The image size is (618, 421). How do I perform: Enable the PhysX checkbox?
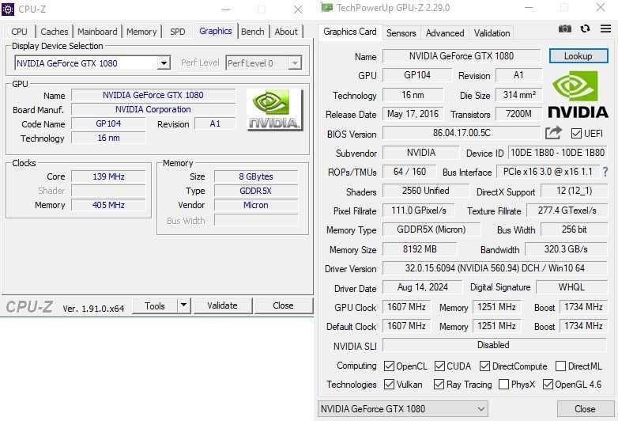click(503, 385)
